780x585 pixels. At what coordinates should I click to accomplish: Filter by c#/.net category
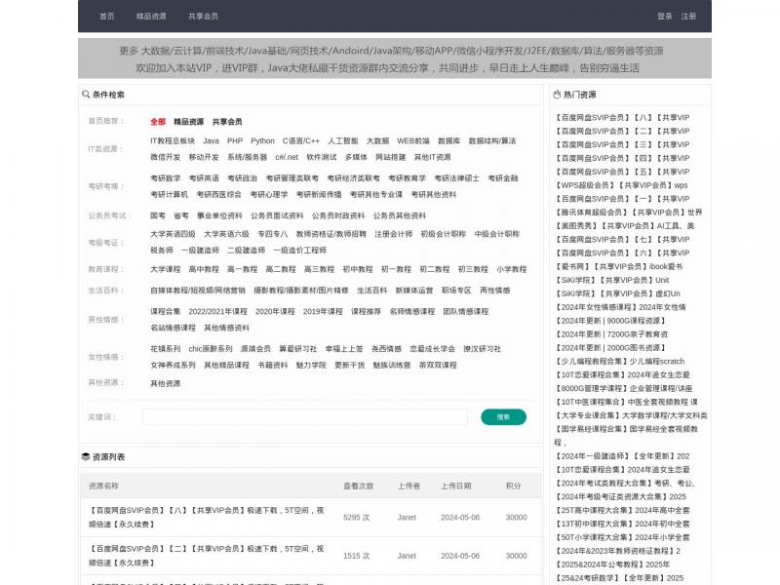[287, 157]
